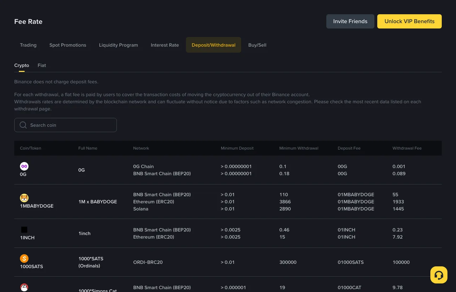The width and height of the screenshot is (456, 292).
Task: Switch to the Spot Promotions tab
Action: tap(68, 45)
